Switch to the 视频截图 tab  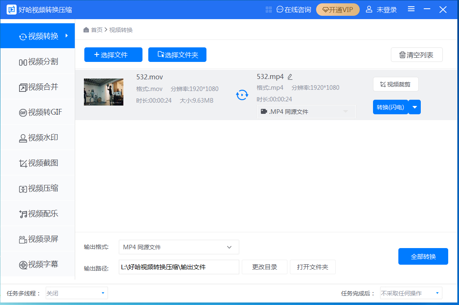(x=37, y=163)
